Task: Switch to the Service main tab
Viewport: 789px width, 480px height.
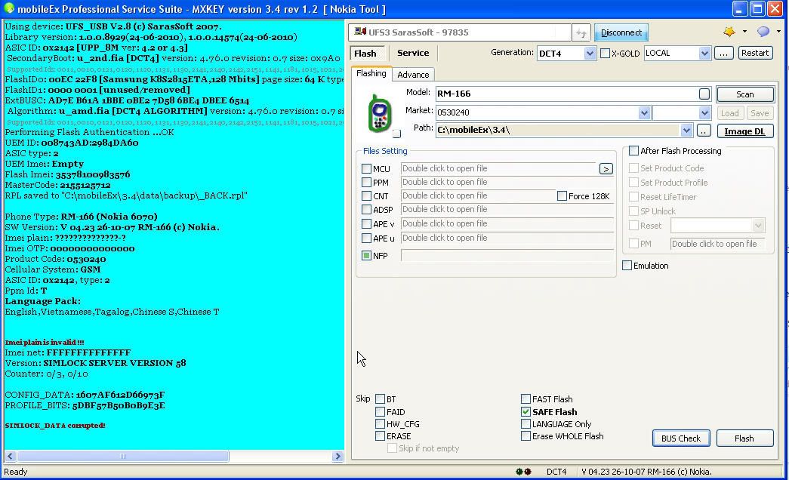Action: [x=413, y=53]
